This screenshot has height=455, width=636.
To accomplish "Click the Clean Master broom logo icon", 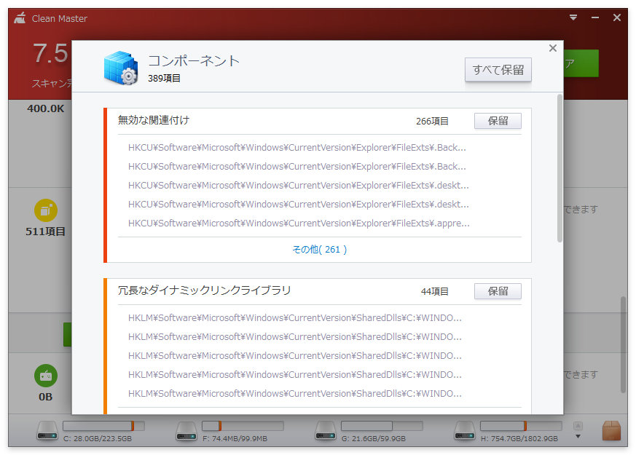I will tap(20, 17).
